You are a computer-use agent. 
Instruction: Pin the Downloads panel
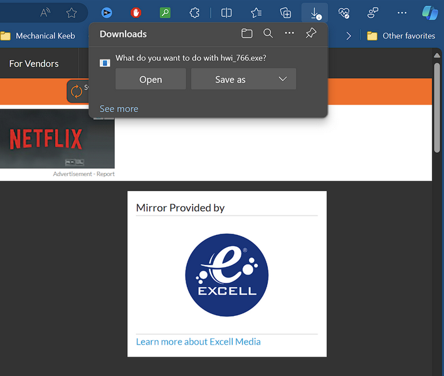click(311, 34)
